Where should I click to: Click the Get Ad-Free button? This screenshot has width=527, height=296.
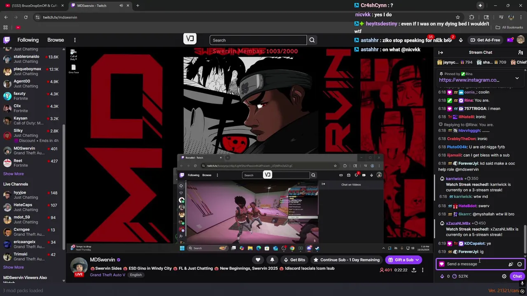coord(485,40)
